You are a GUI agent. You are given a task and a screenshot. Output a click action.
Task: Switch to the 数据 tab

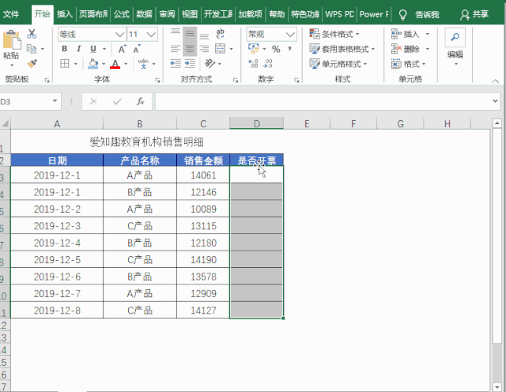point(144,14)
